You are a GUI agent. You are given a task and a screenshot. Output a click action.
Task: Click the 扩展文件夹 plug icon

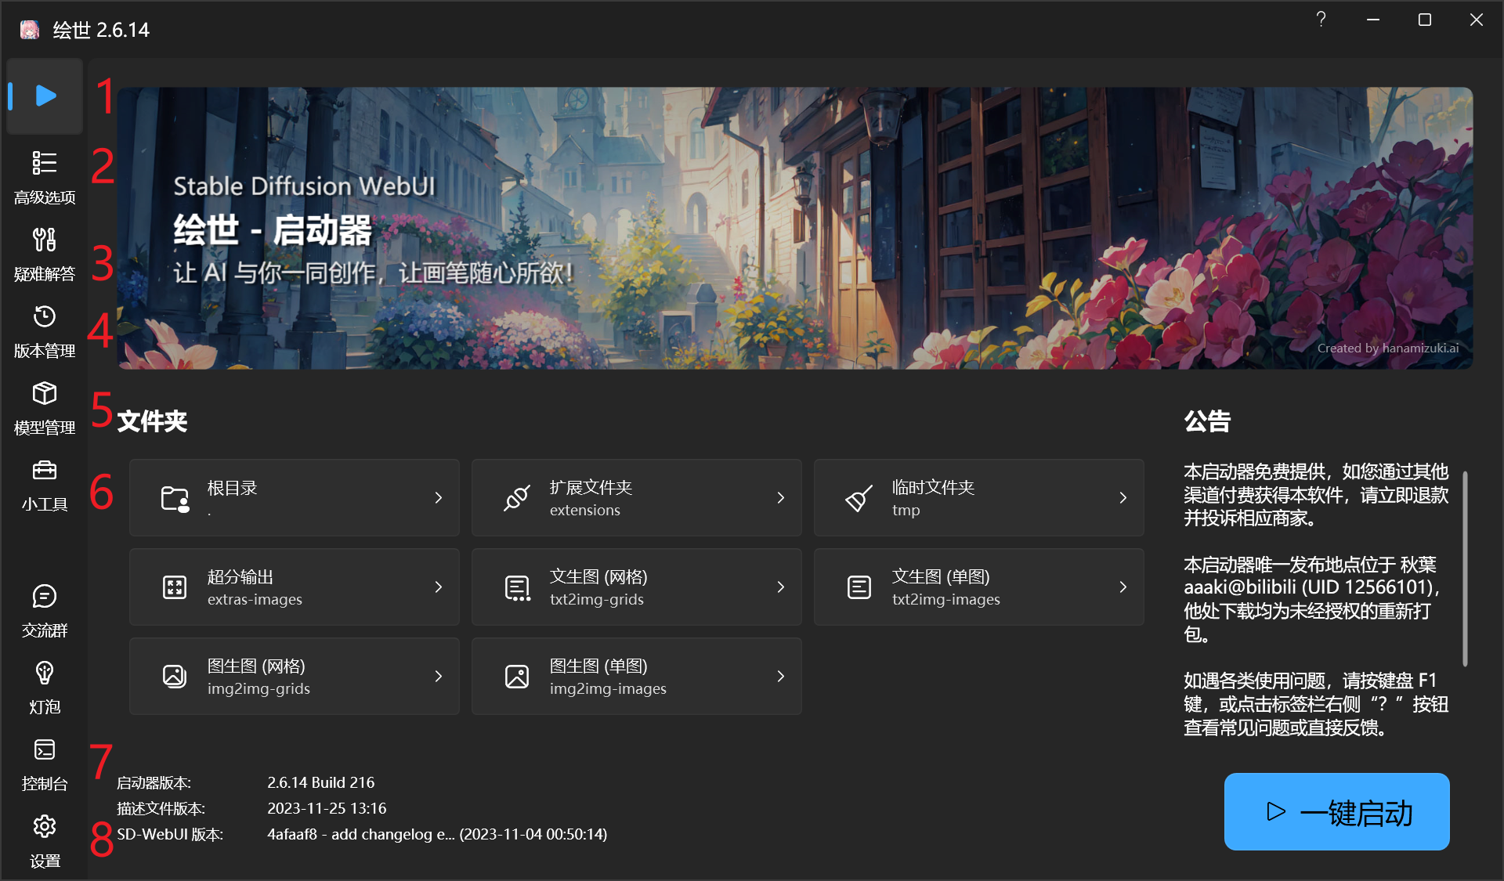[x=517, y=498]
